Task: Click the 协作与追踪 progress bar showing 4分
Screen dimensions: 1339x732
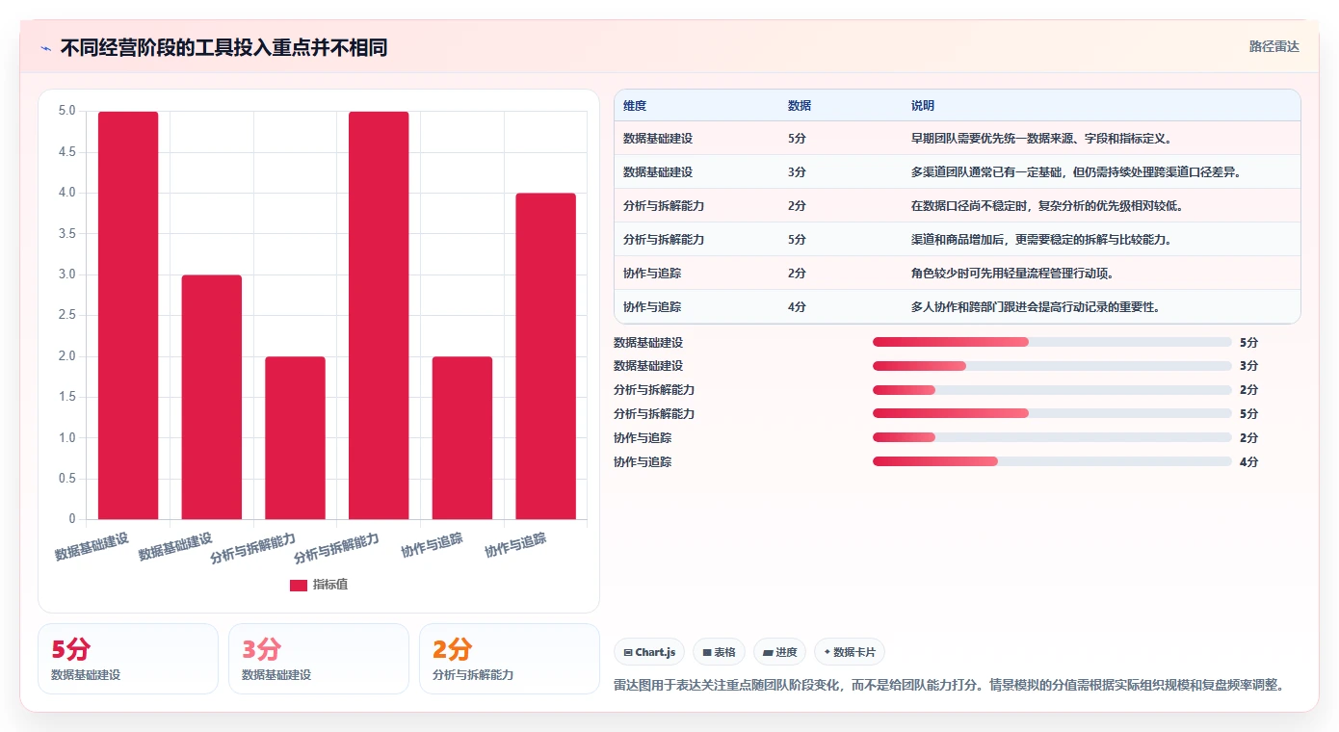Action: coord(1052,461)
